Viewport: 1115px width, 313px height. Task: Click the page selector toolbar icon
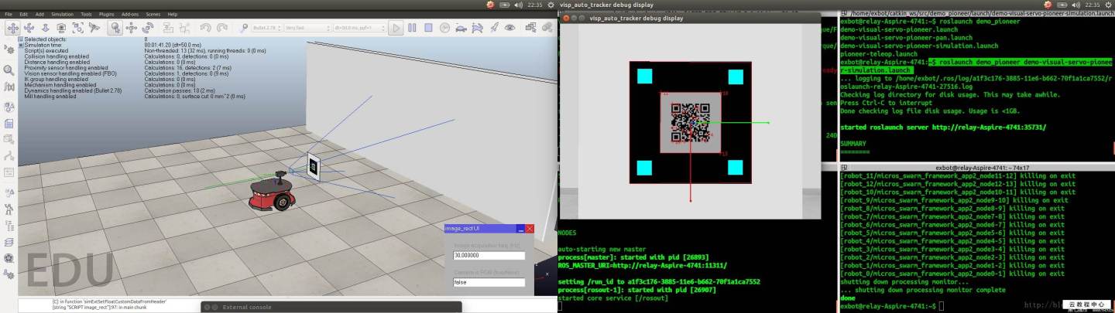tap(530, 28)
